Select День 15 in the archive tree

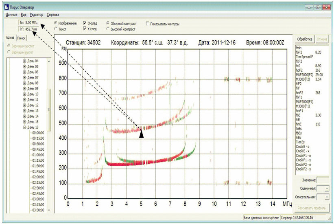(33, 122)
